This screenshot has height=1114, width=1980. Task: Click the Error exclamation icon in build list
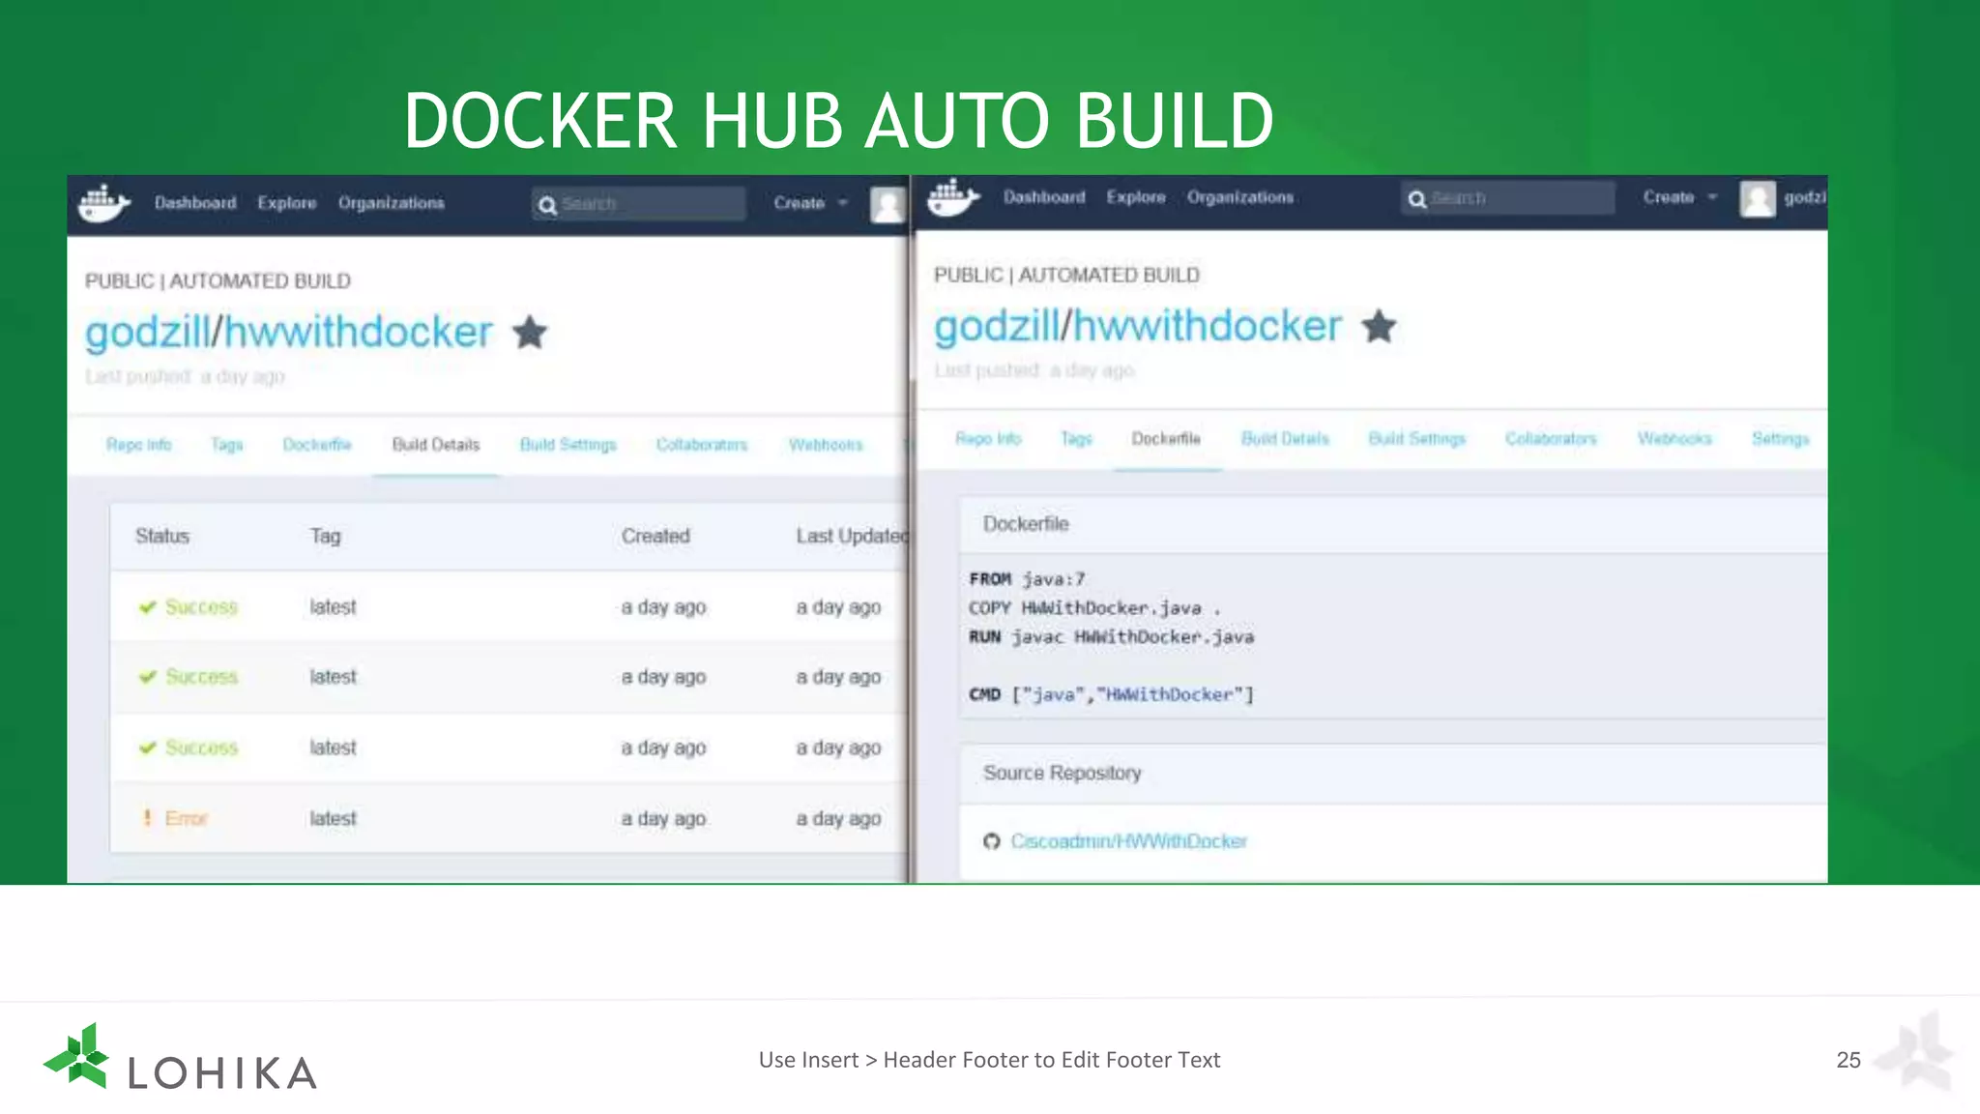point(147,818)
